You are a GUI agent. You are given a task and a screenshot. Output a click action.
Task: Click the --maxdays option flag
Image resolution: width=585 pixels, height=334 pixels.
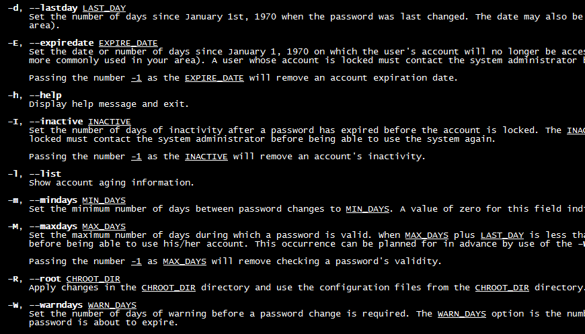coord(53,226)
